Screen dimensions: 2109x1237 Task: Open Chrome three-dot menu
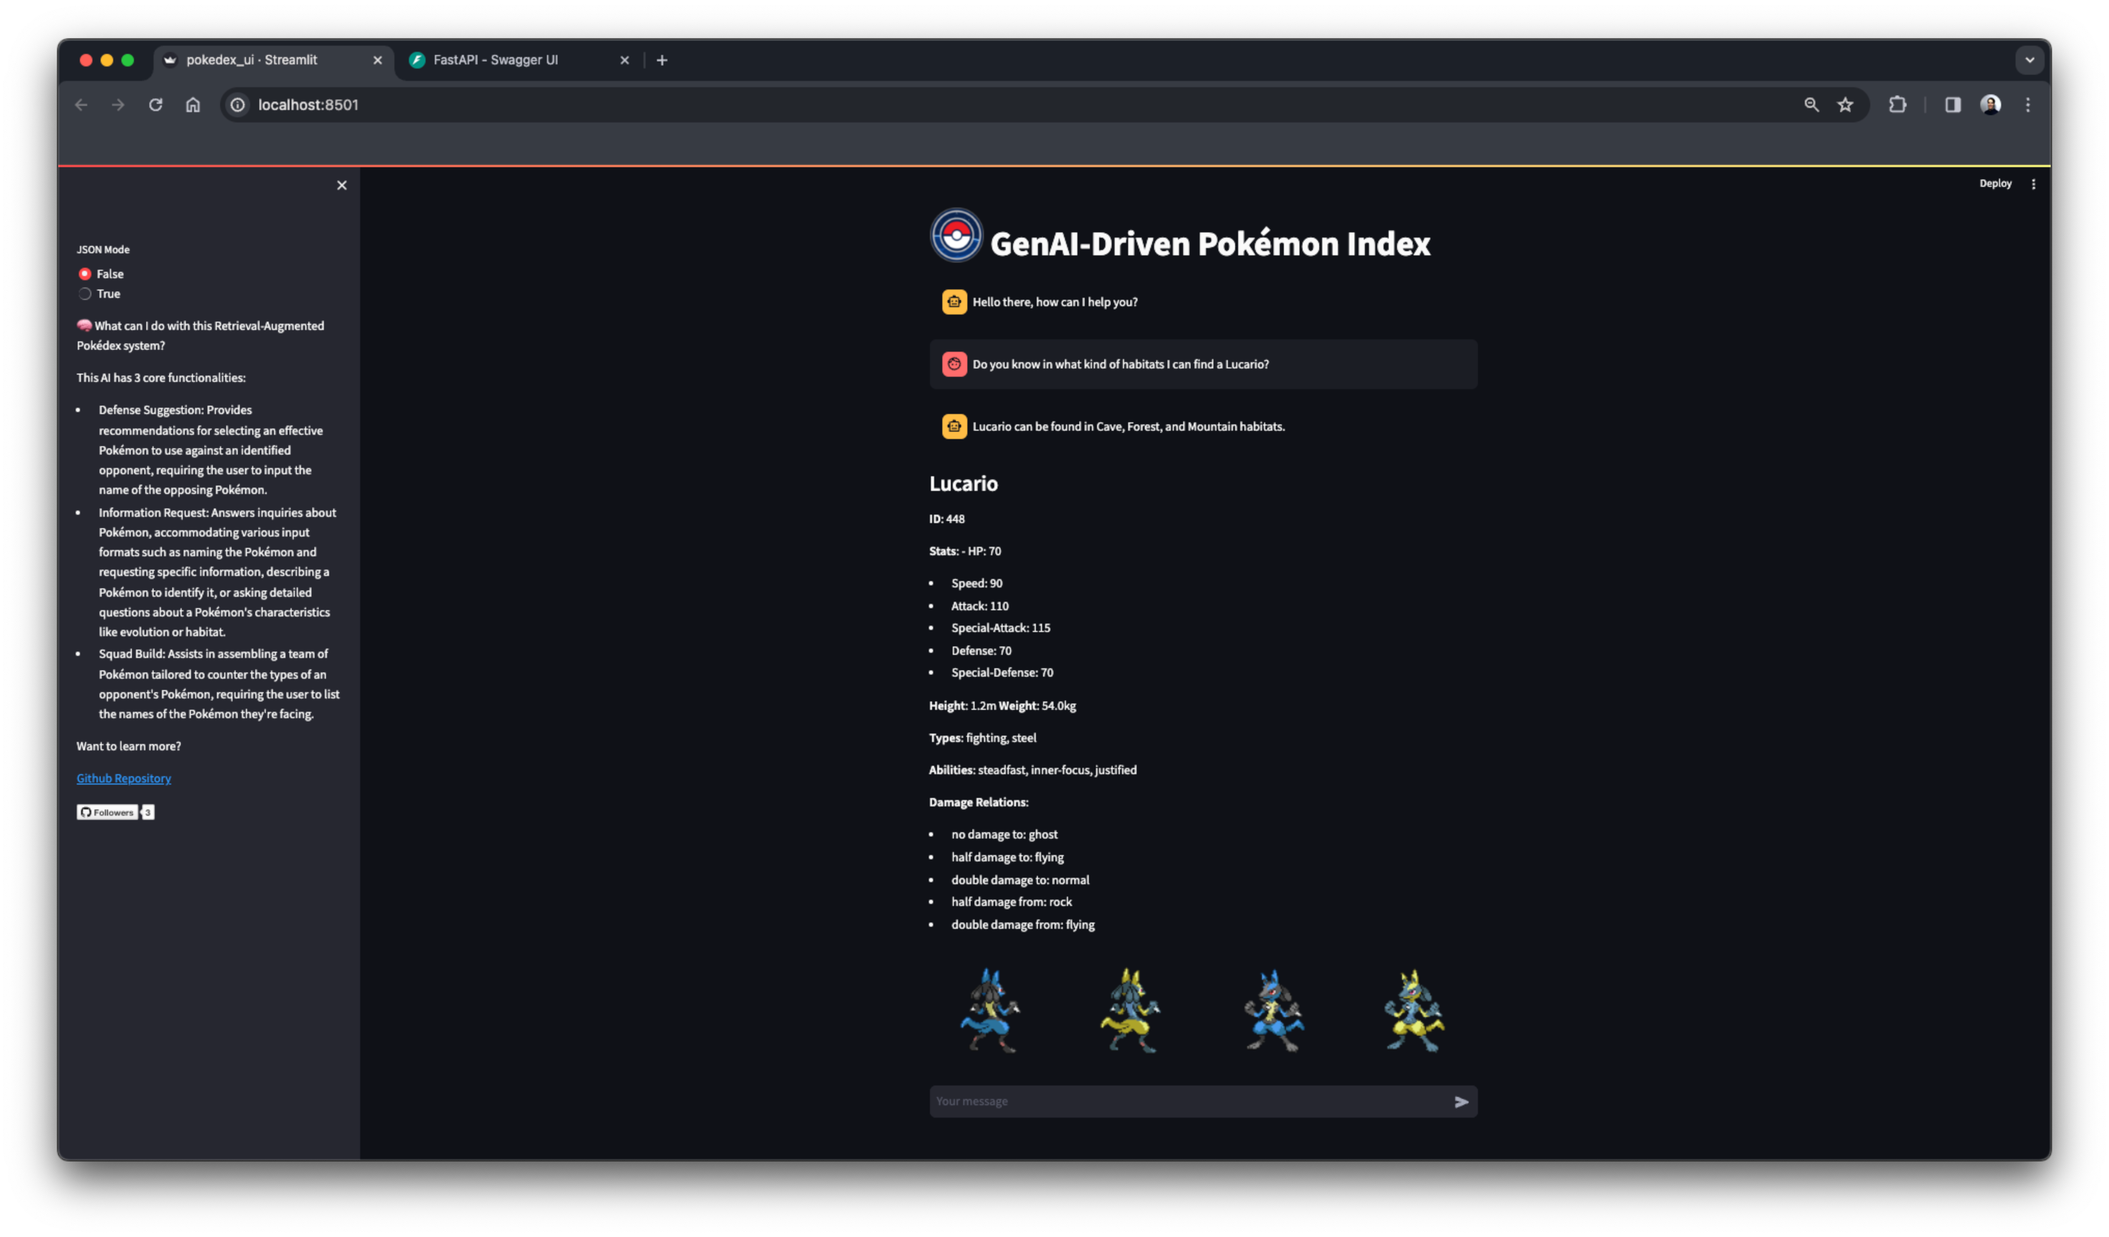(x=2028, y=105)
